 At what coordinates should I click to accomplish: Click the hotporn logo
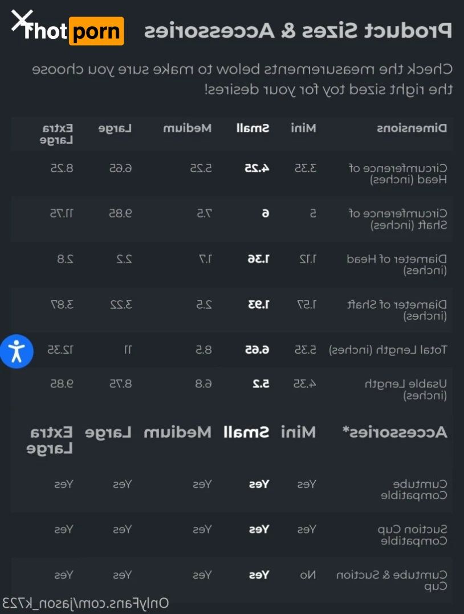[74, 31]
